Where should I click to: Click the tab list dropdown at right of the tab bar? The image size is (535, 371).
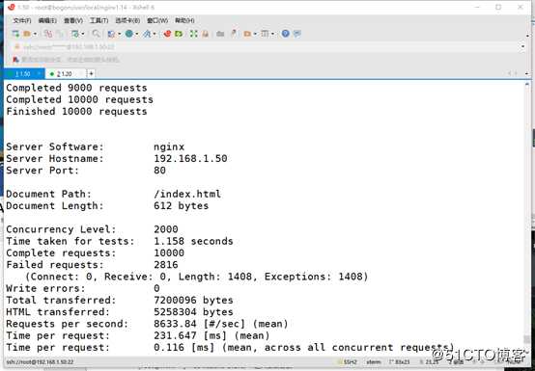[527, 74]
